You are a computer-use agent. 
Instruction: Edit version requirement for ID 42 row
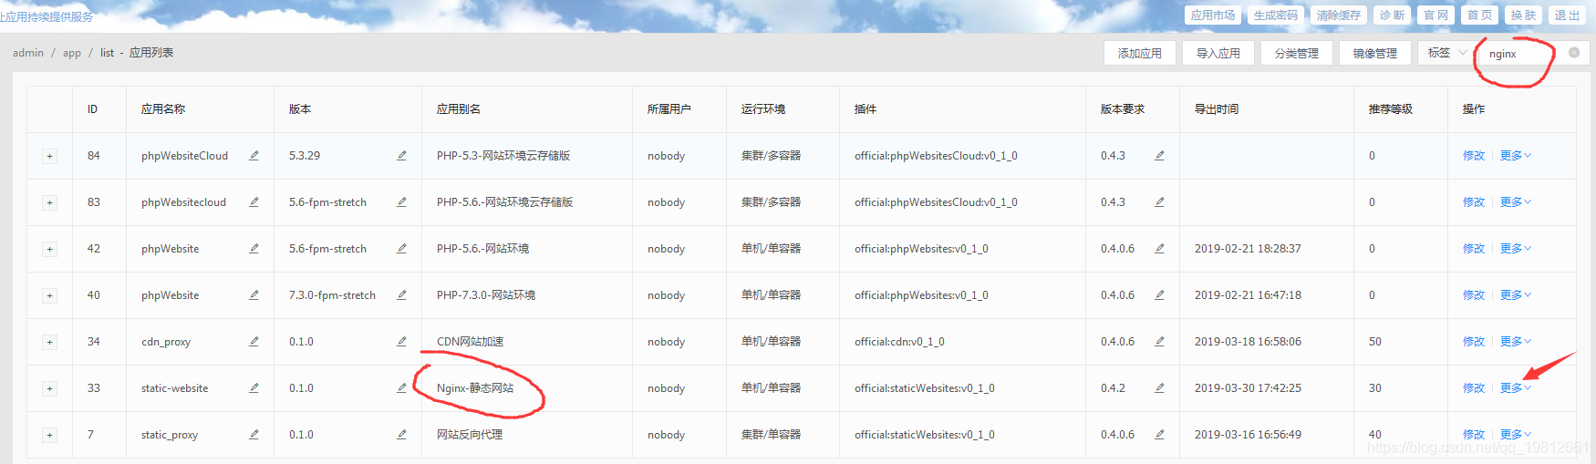click(x=1159, y=249)
